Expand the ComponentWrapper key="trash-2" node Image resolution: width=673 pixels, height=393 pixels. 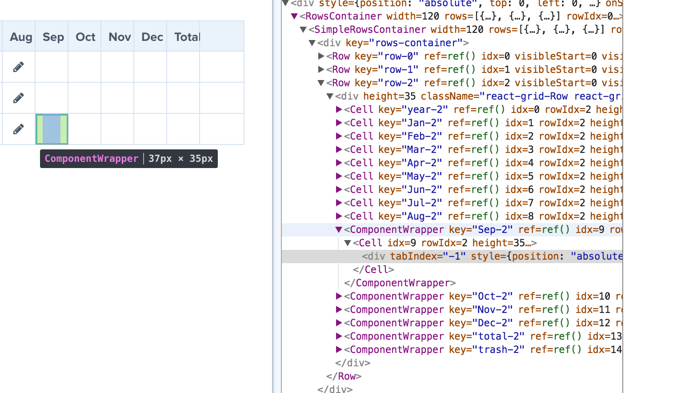339,349
